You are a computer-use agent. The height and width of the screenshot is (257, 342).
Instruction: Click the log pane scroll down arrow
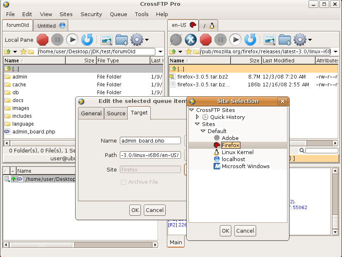tap(335, 232)
